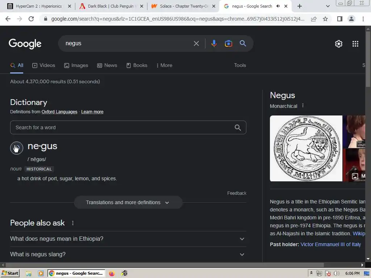Go to Google home via logo
The width and height of the screenshot is (371, 278).
25,44
